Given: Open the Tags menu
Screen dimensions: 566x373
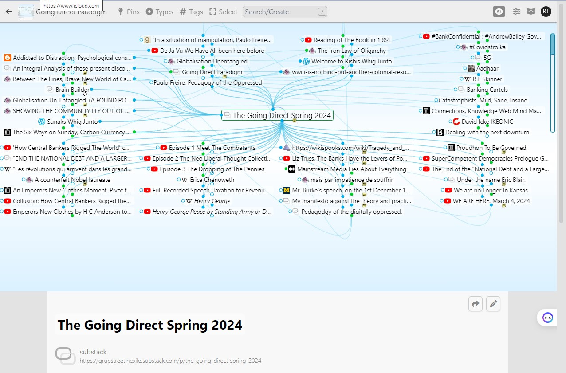Looking at the screenshot, I should pos(191,12).
